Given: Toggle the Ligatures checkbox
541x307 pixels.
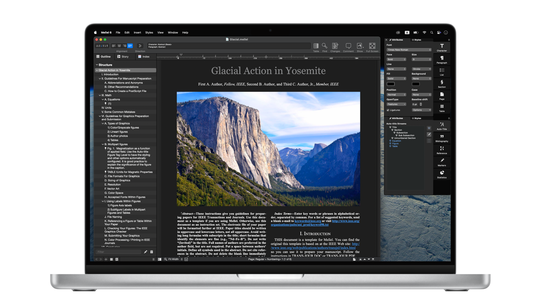Looking at the screenshot, I should click(x=388, y=110).
